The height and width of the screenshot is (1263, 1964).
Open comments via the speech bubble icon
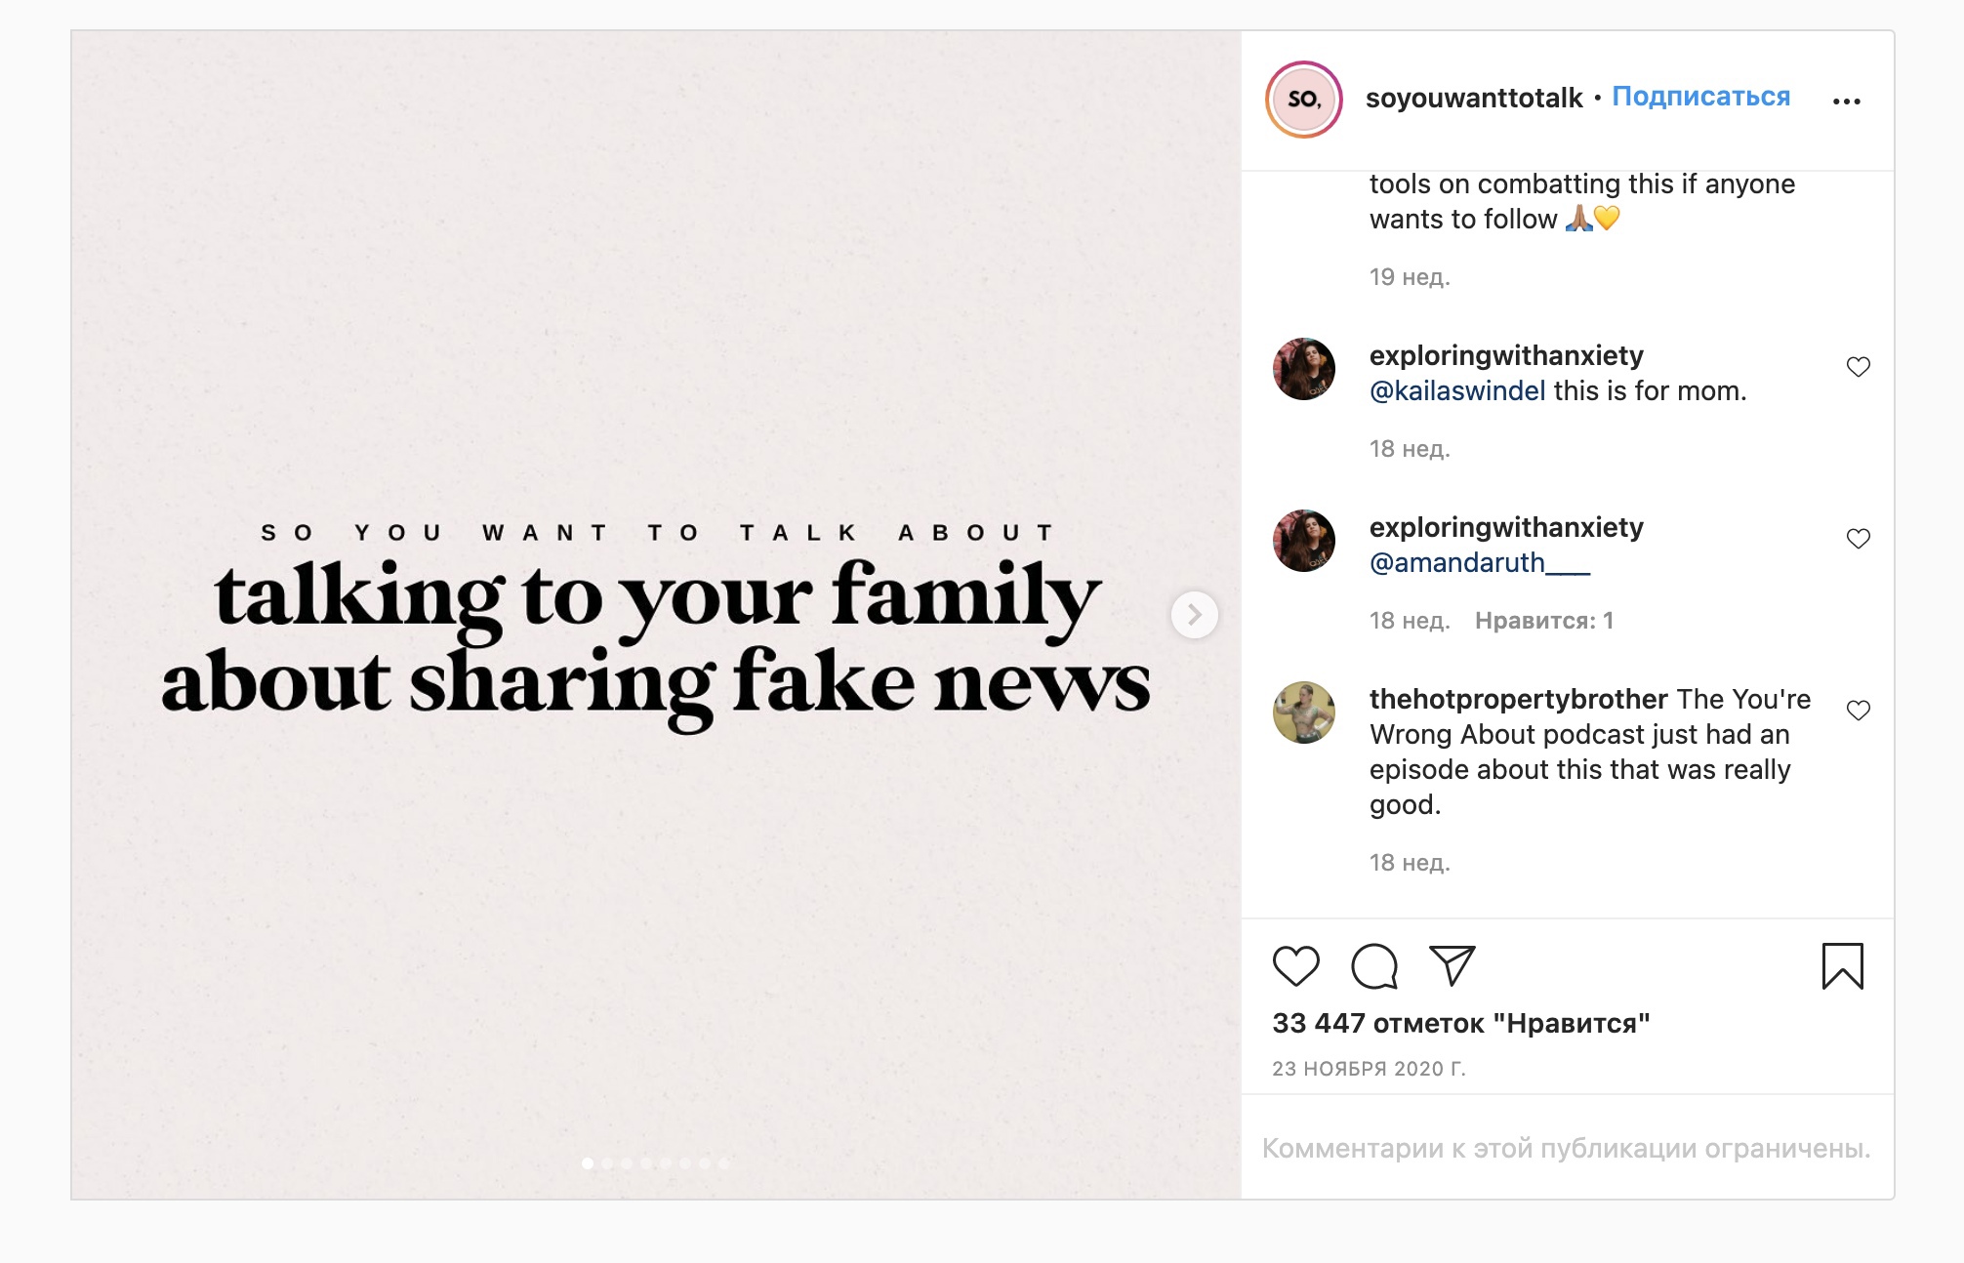point(1373,966)
